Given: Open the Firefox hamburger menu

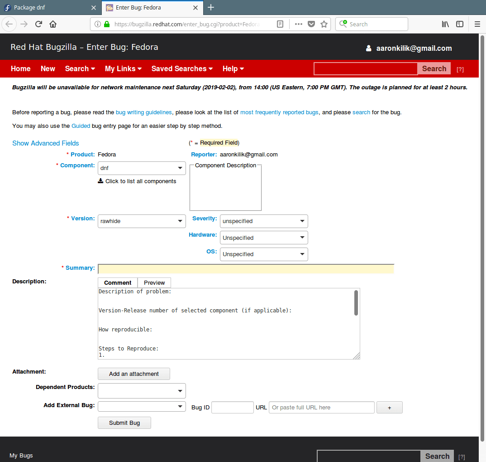Looking at the screenshot, I should 477,24.
